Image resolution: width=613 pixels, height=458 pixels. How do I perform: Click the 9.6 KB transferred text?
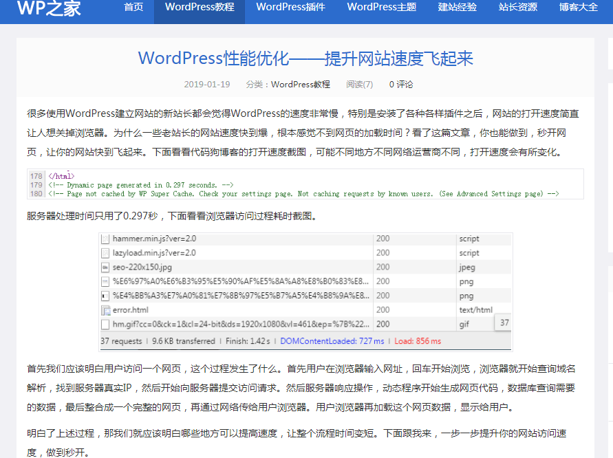click(x=184, y=341)
